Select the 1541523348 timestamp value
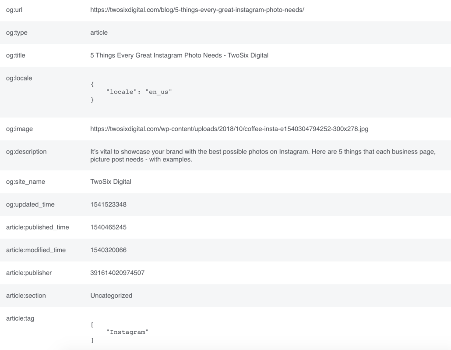This screenshot has height=350, width=451. pos(109,204)
